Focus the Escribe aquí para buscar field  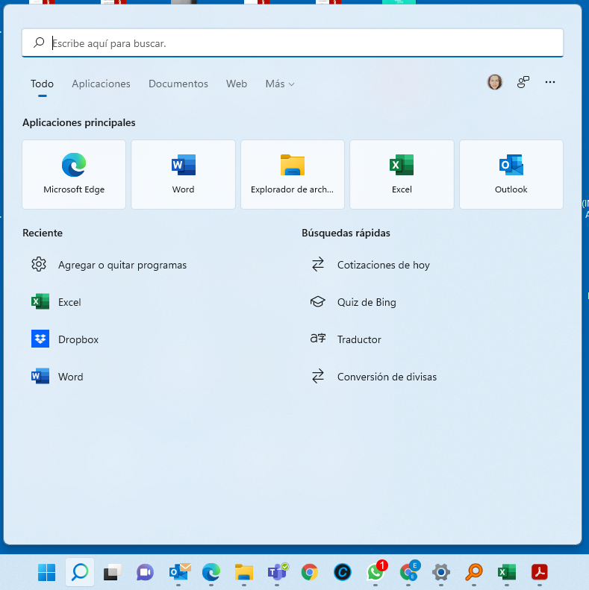293,43
